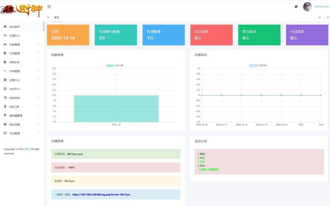This screenshot has width=330, height=206.
Task: Click the GM工具 bulb icon
Action: tap(5, 107)
